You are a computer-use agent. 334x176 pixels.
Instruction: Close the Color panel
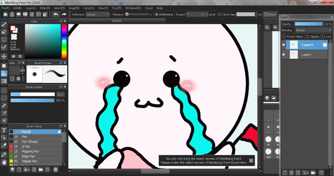click(65, 21)
